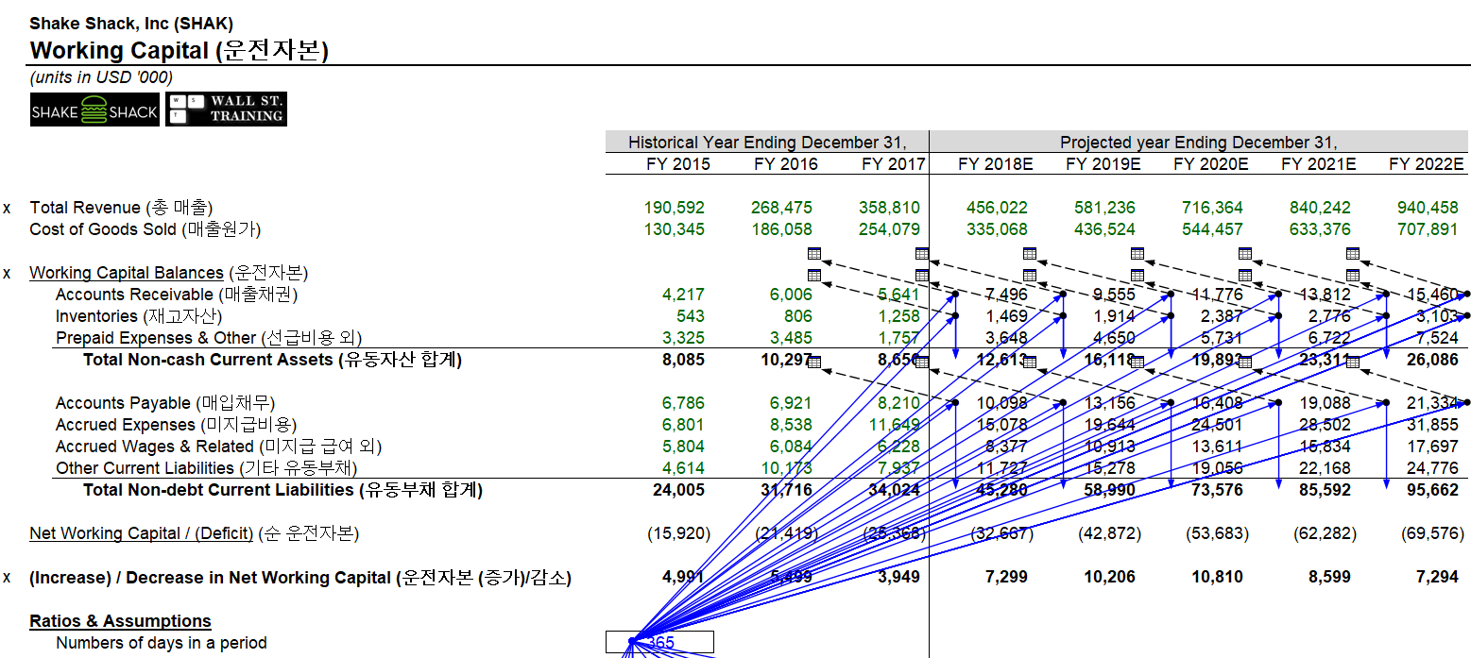Screen dimensions: 1471x658
Task: Select the Wall St. Training logo
Action: click(227, 110)
